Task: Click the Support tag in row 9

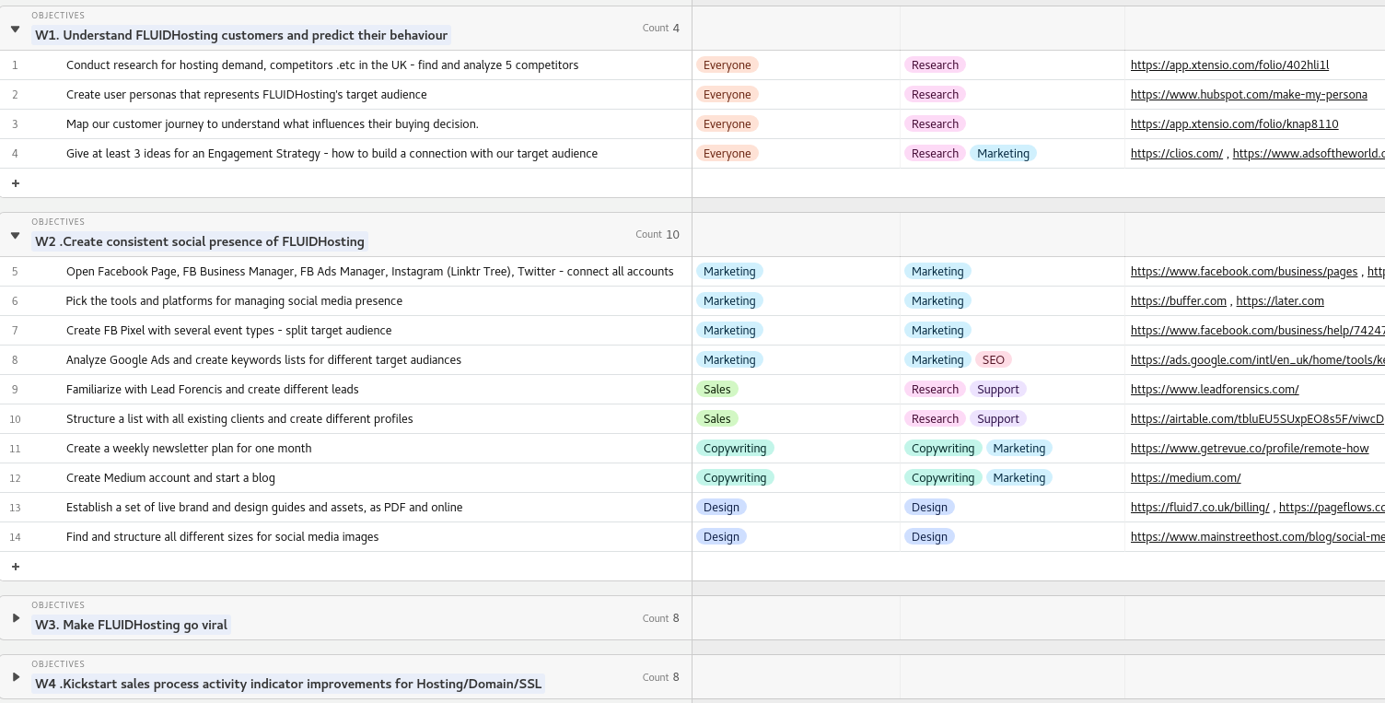Action: [998, 389]
